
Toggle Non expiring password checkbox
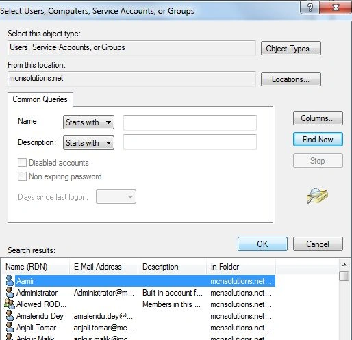(22, 176)
